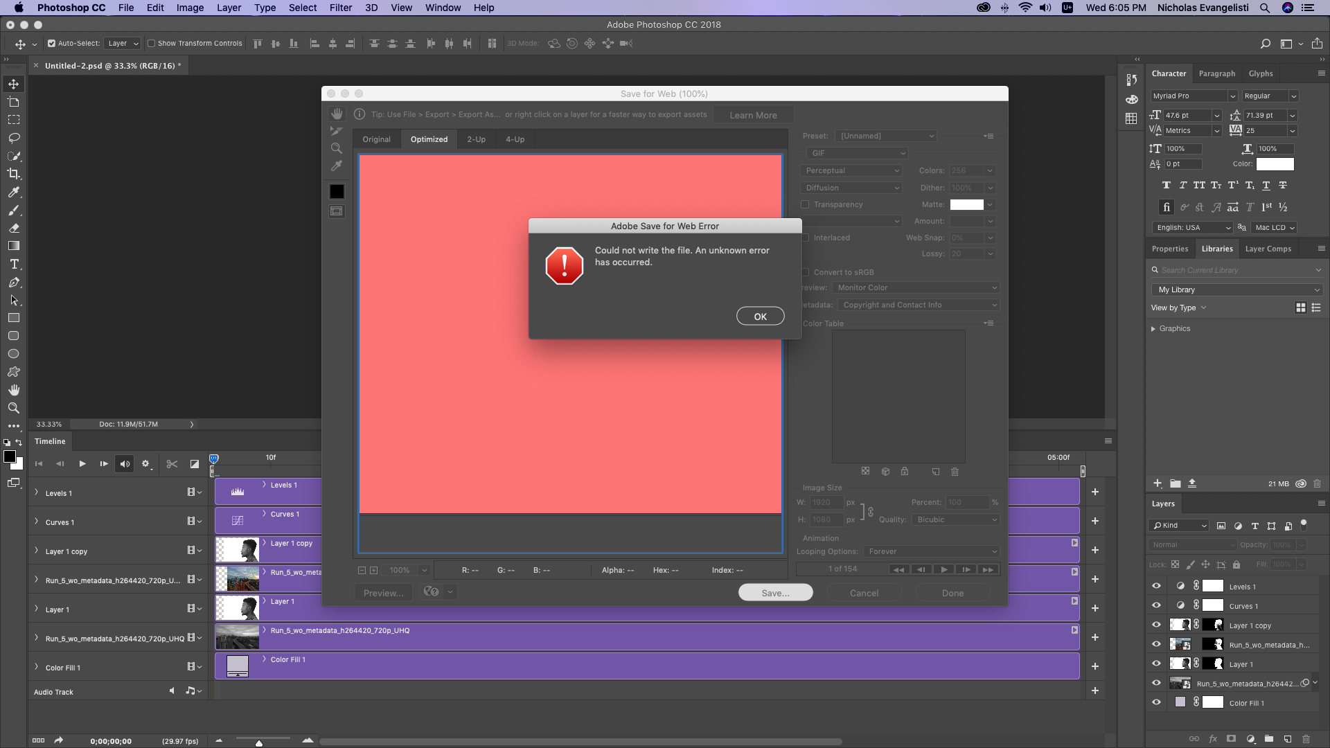Toggle visibility of Color Fill 1 layer
This screenshot has width=1330, height=748.
[1155, 702]
